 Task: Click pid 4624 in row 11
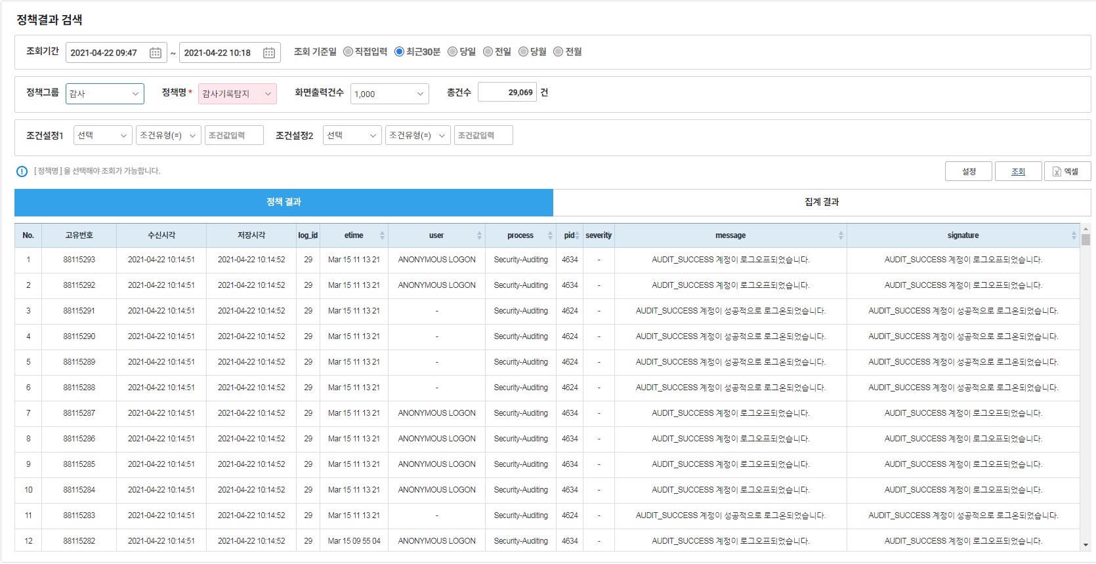click(x=570, y=515)
